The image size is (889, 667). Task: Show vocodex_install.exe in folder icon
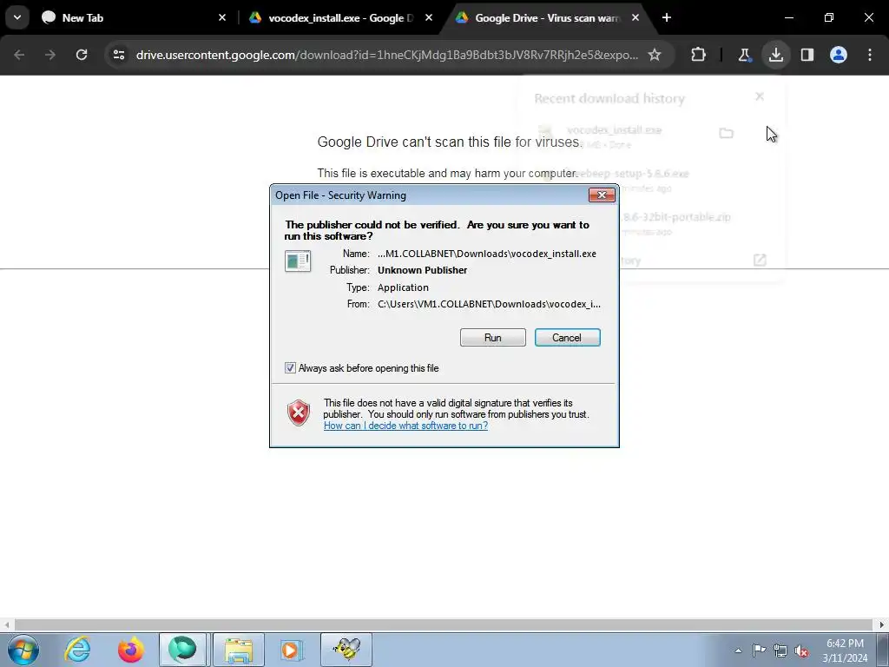tap(727, 133)
